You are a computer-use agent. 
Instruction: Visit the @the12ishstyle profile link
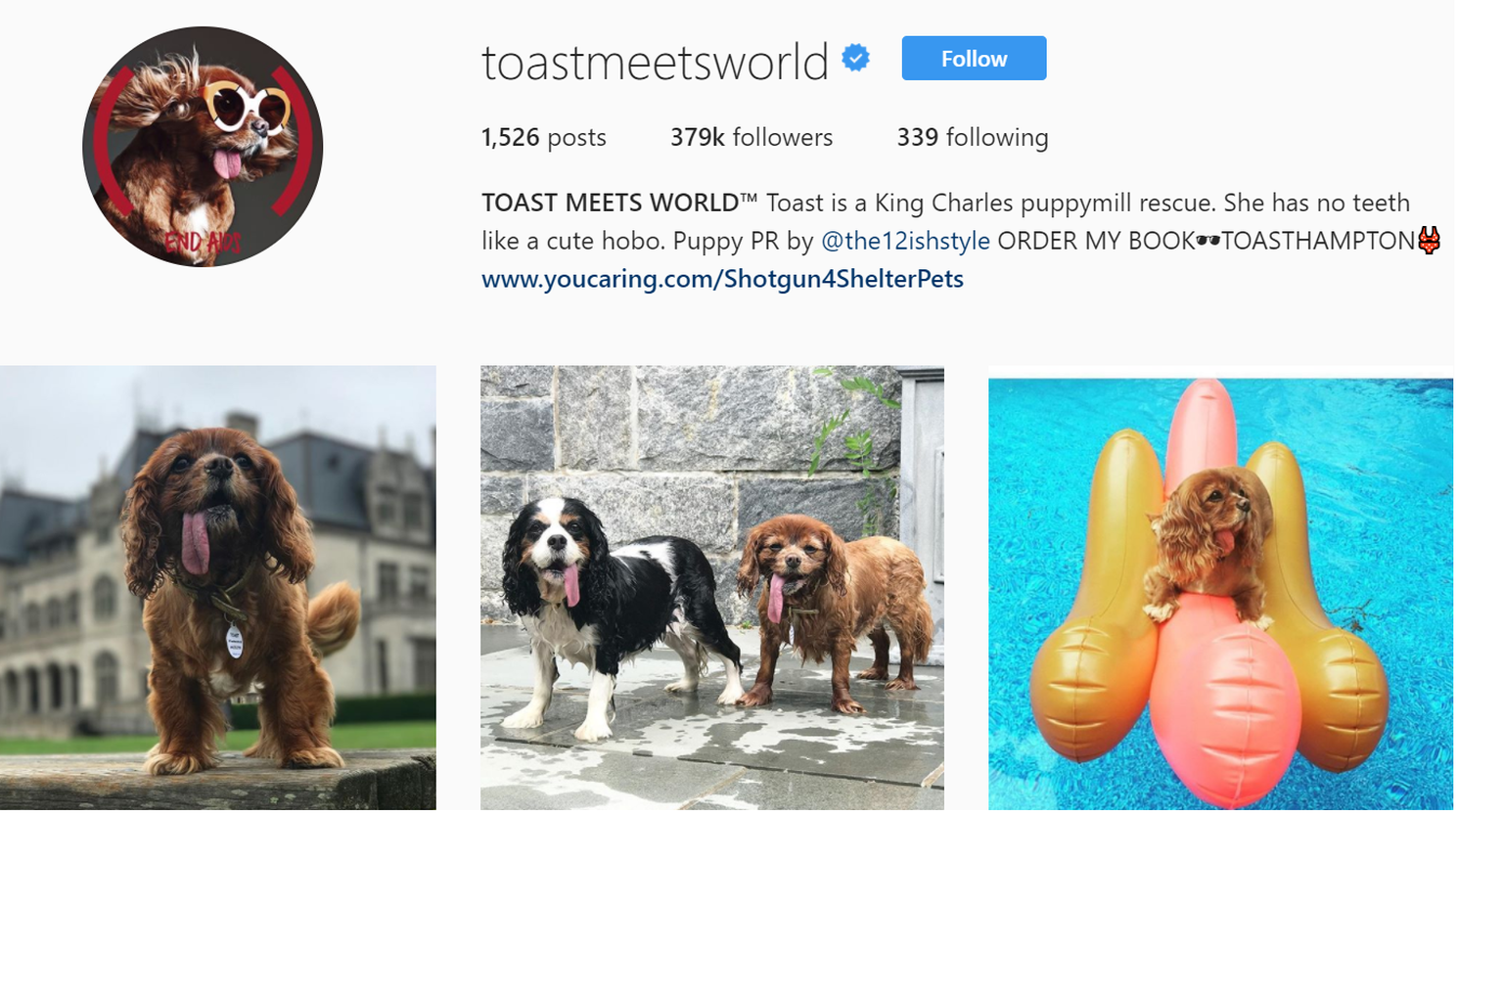tap(905, 241)
